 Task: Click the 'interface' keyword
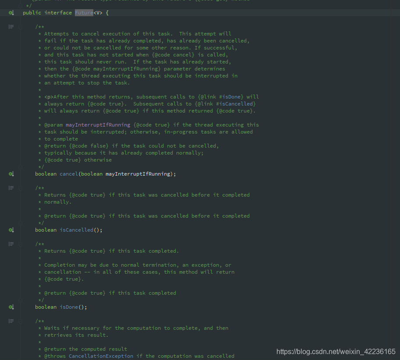(x=58, y=13)
